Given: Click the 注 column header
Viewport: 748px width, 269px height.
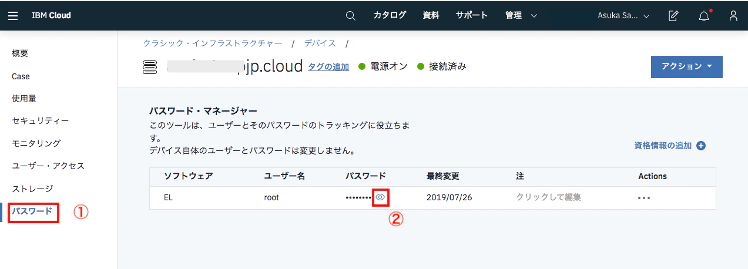Looking at the screenshot, I should [520, 176].
